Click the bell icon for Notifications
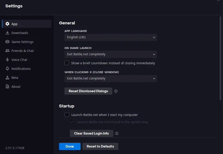Image resolution: width=223 pixels, height=154 pixels. coord(8,69)
